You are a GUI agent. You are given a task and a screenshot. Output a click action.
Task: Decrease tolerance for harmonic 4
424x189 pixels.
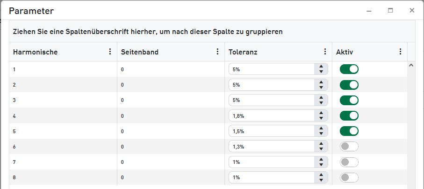[x=321, y=118]
